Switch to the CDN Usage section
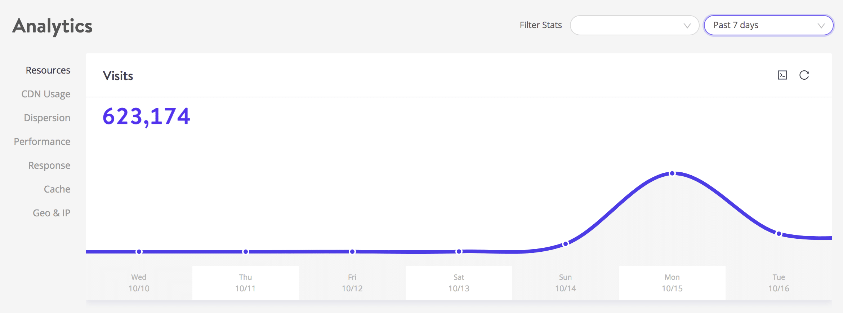Screen dimensions: 843x313 tap(46, 94)
